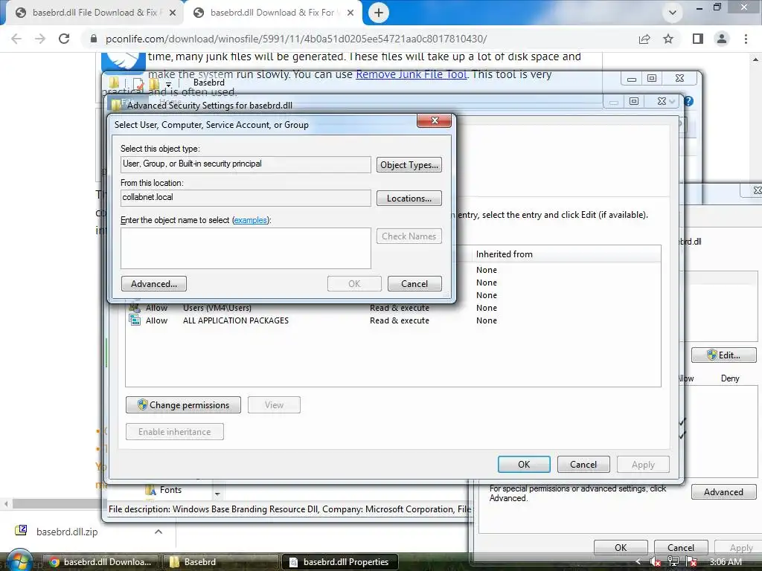Open Explorer quick access toolbar dropdown arrow
This screenshot has height=571, width=762.
169,85
